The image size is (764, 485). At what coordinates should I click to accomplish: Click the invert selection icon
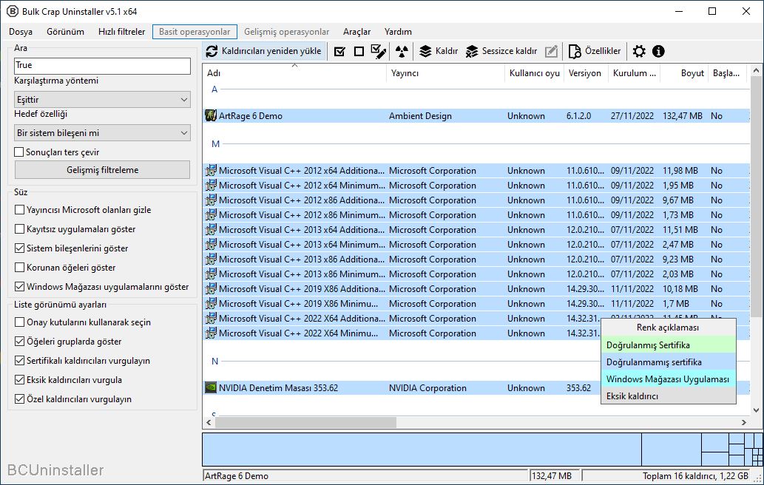378,51
